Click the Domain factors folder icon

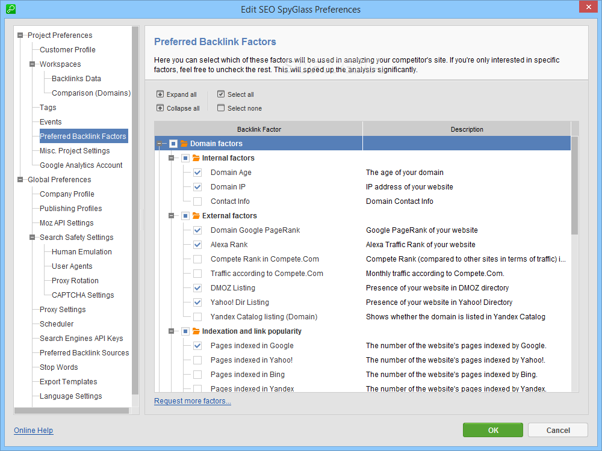(x=184, y=144)
